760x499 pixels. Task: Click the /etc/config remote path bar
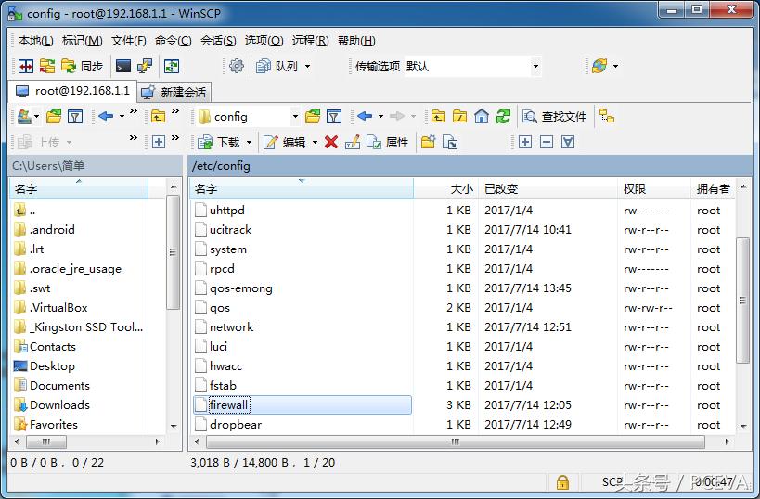(x=470, y=166)
